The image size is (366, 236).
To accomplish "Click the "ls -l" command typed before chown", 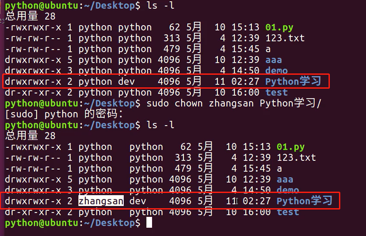I will pos(160,5).
